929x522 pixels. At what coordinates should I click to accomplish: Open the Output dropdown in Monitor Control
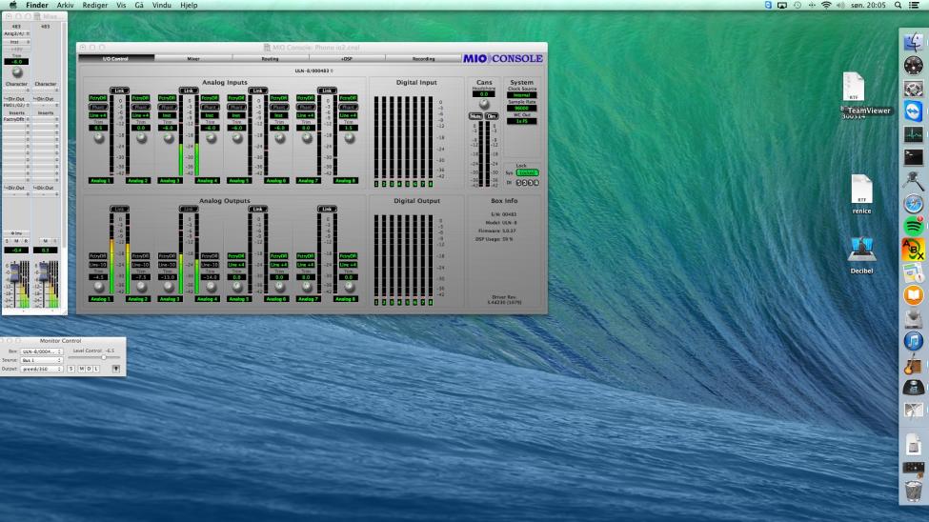[x=42, y=369]
